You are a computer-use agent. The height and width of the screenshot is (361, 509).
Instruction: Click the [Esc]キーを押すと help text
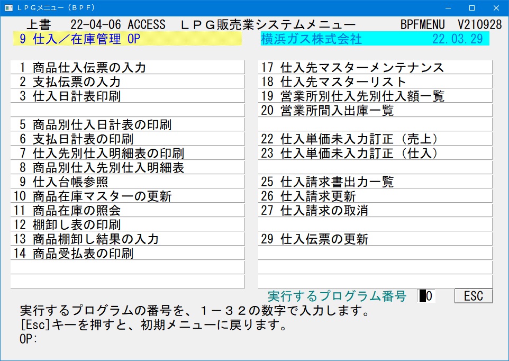point(153,324)
